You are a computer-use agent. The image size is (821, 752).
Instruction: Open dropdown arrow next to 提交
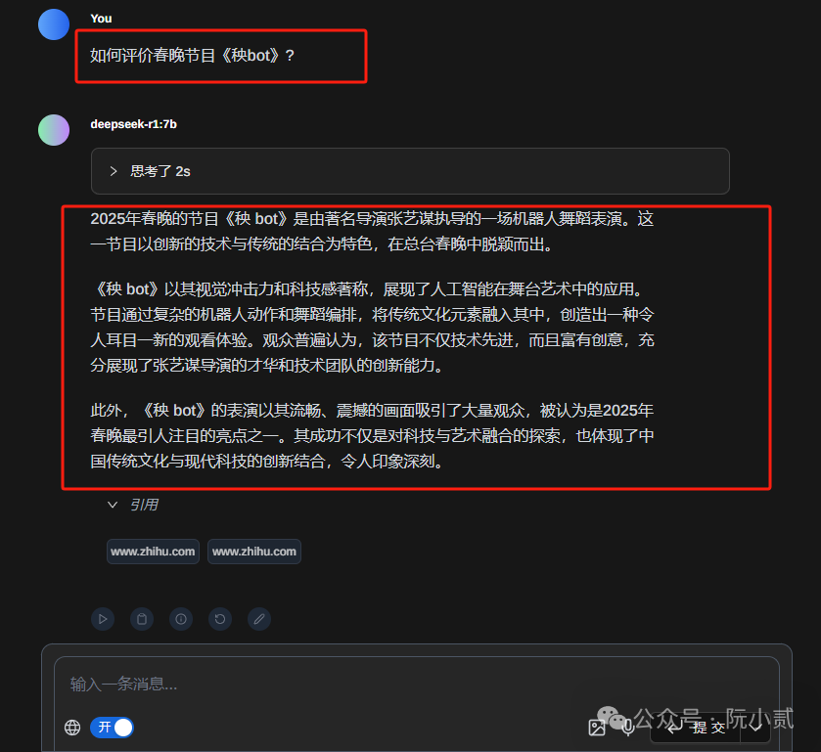click(755, 727)
